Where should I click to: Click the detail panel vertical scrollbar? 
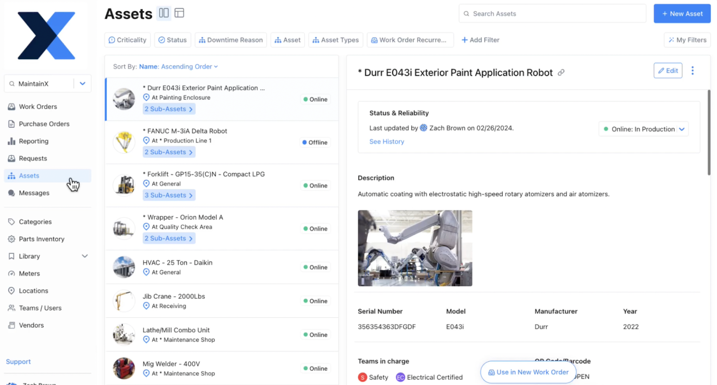pos(709,133)
